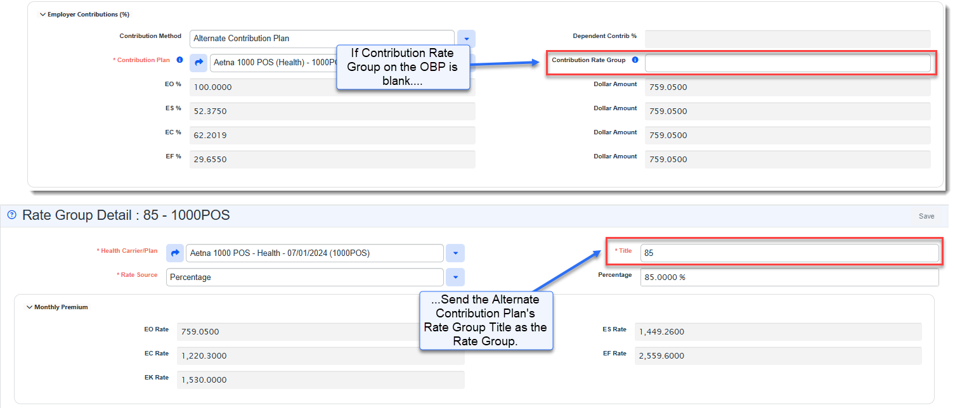The height and width of the screenshot is (408, 955).
Task: Click the Title field containing 85
Action: pyautogui.click(x=789, y=253)
